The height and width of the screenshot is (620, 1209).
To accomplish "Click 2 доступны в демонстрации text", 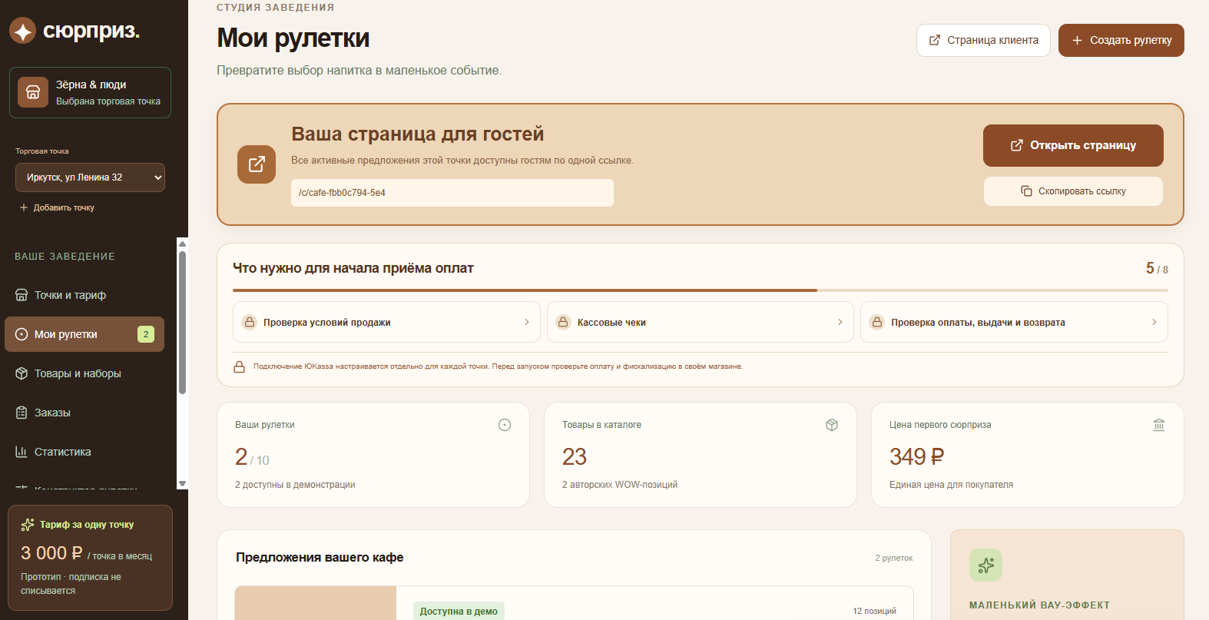I will coord(295,485).
